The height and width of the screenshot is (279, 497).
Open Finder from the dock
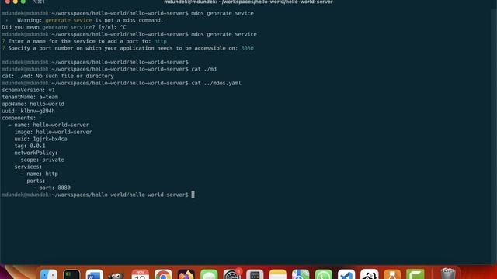pyautogui.click(x=49, y=274)
